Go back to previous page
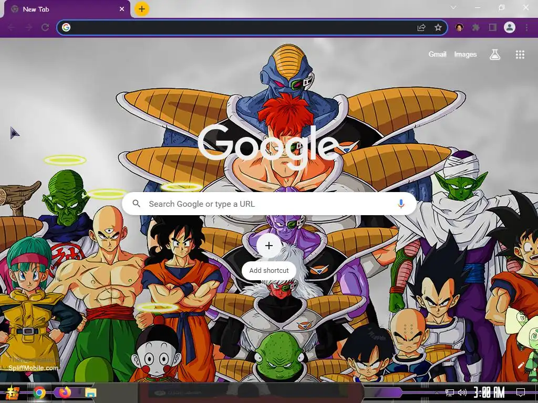 [12, 27]
